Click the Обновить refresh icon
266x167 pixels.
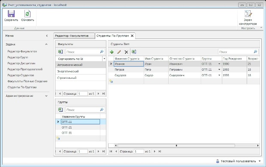[x=27, y=14]
